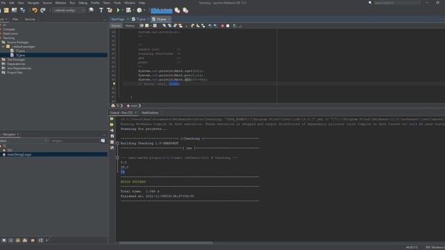The width and height of the screenshot is (445, 250).
Task: Click the Last Edit icon in editor toolbar
Action: (141, 26)
